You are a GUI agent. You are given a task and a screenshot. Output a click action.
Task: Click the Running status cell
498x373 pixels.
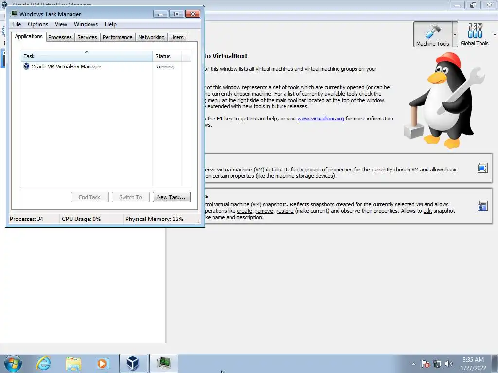coord(164,67)
